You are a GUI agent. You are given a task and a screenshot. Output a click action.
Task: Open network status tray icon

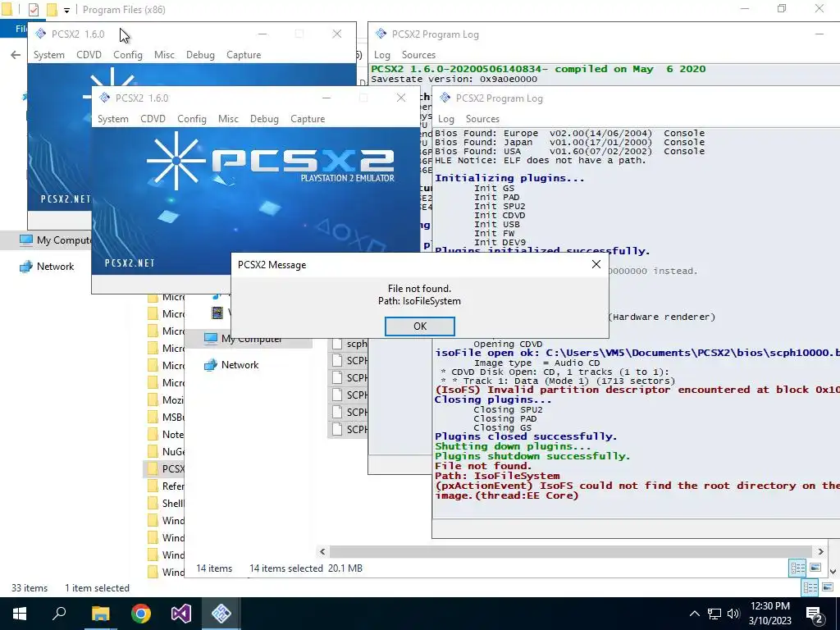[714, 614]
